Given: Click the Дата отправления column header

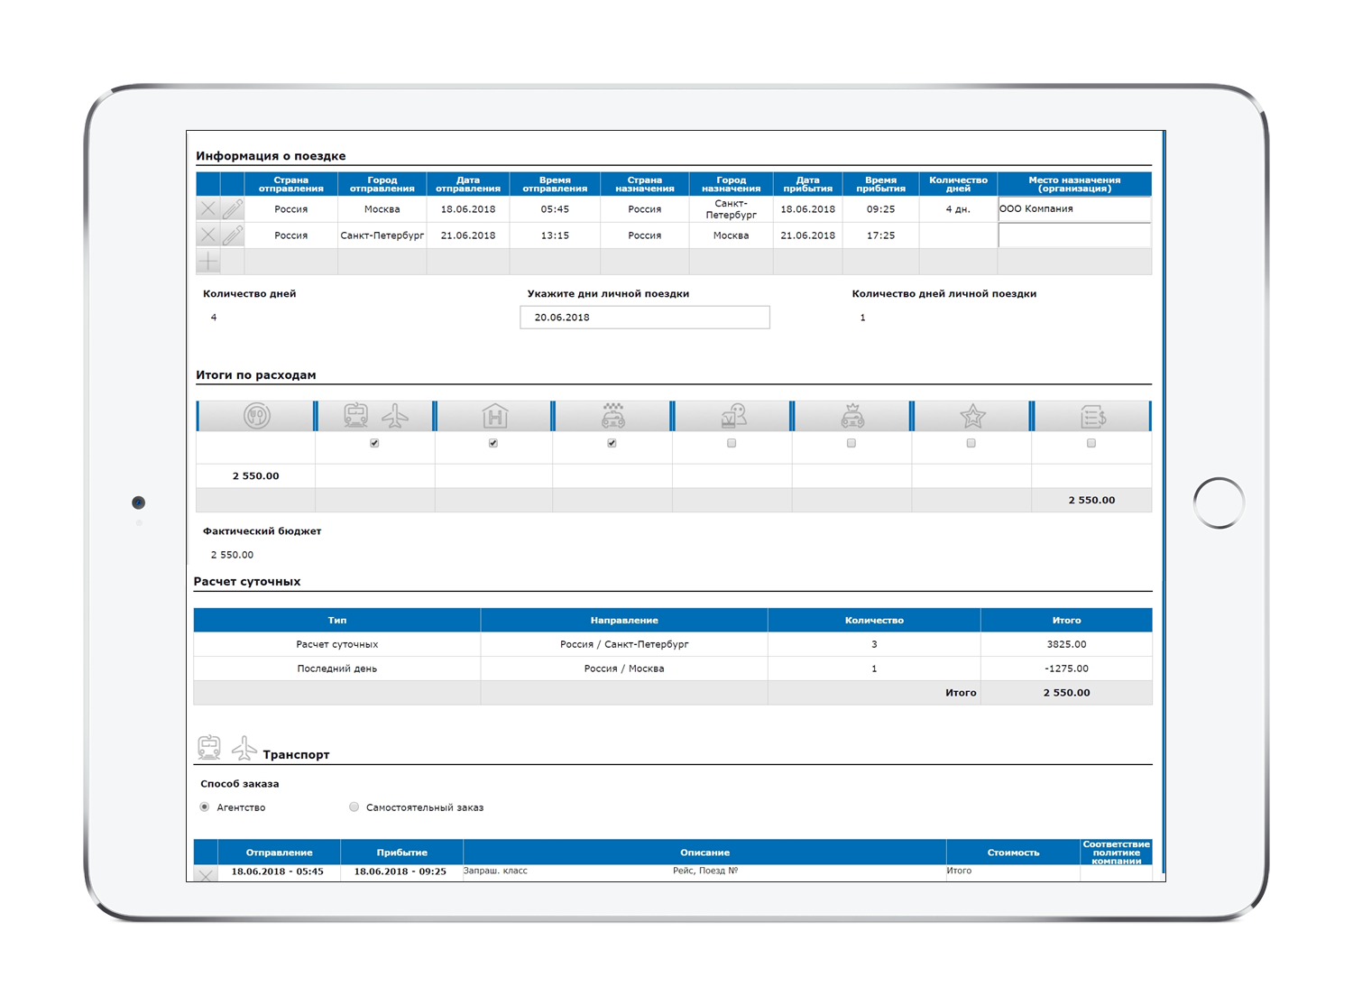Looking at the screenshot, I should click(x=467, y=184).
